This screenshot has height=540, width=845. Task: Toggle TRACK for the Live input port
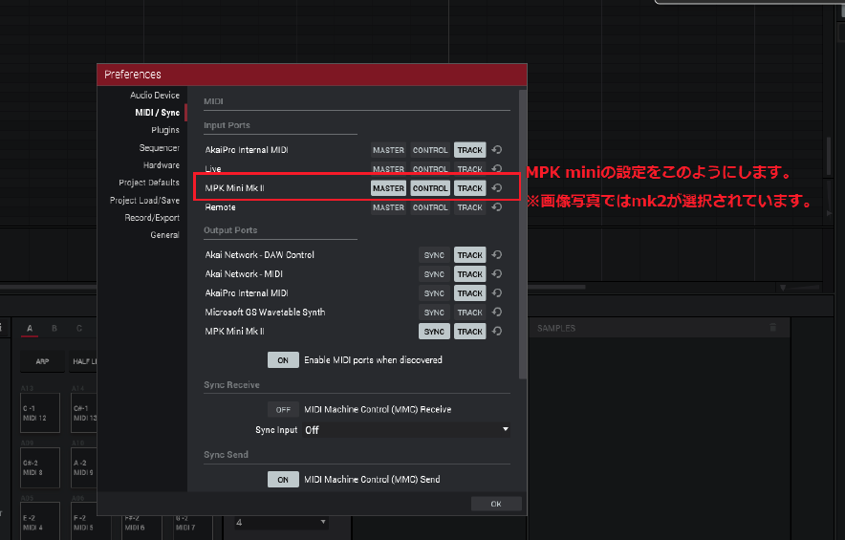(470, 168)
